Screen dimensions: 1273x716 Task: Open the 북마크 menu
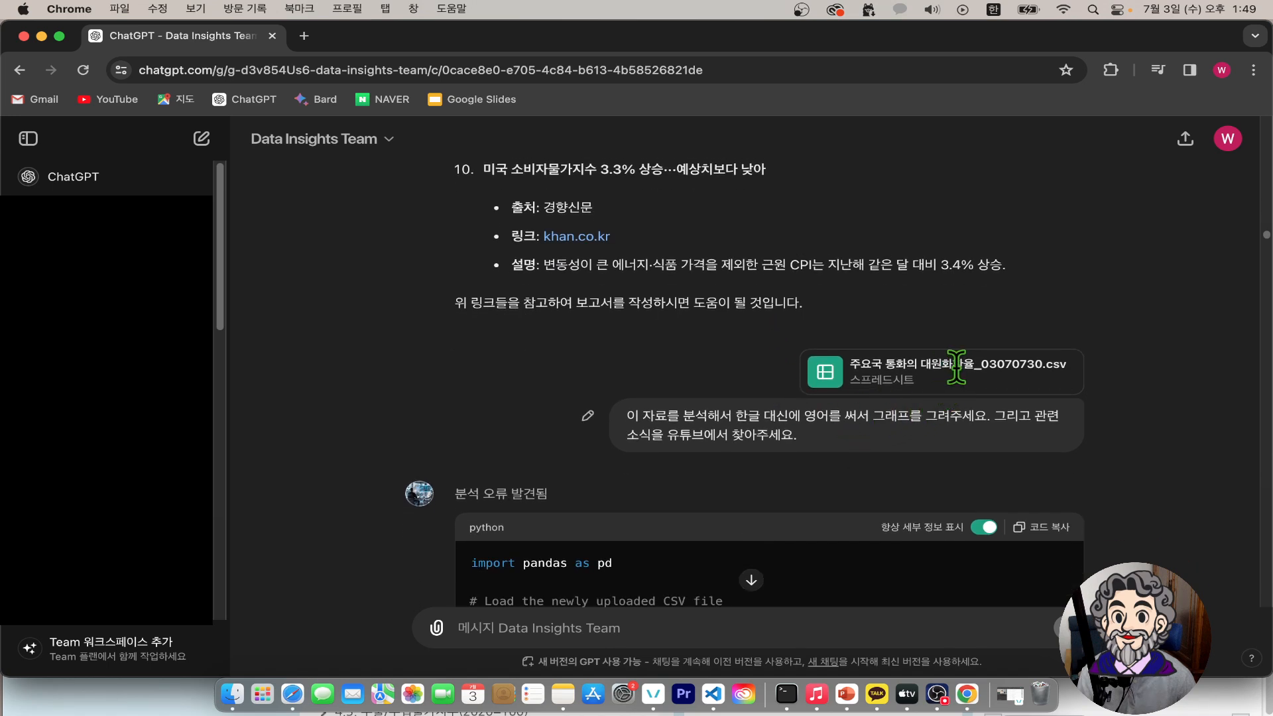tap(299, 9)
